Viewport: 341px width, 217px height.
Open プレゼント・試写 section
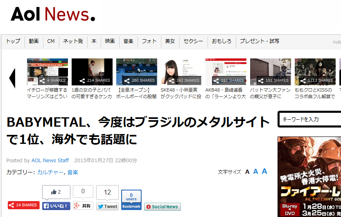pos(260,41)
